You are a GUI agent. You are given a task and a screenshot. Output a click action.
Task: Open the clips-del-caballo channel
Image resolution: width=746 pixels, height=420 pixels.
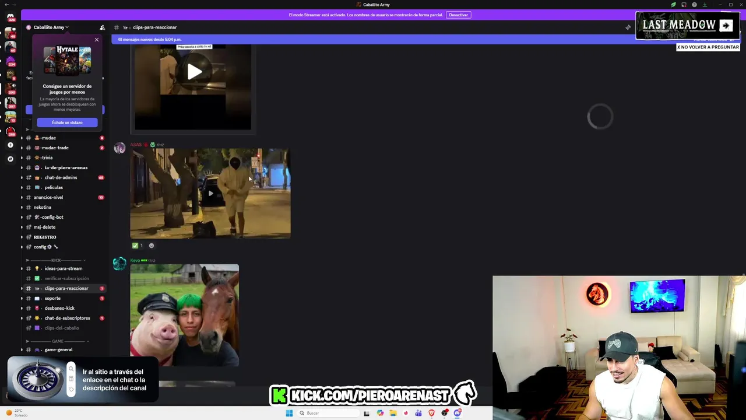coord(64,328)
